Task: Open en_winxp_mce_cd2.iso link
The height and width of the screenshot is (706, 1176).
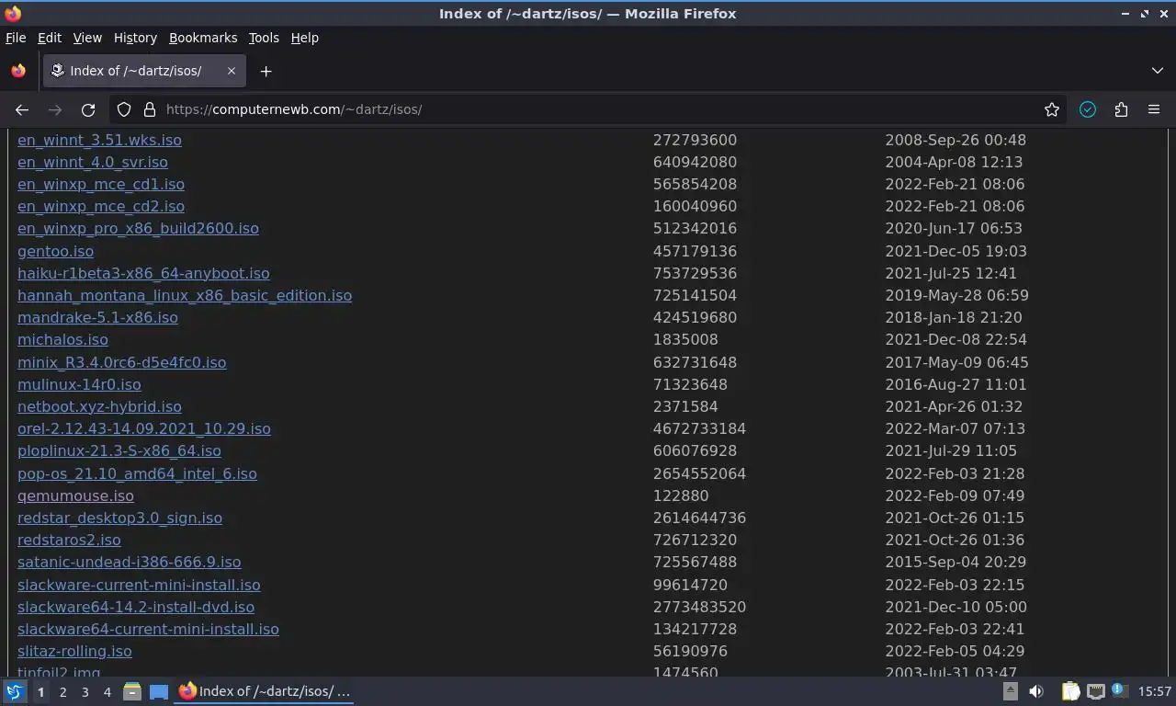Action: coord(101,206)
